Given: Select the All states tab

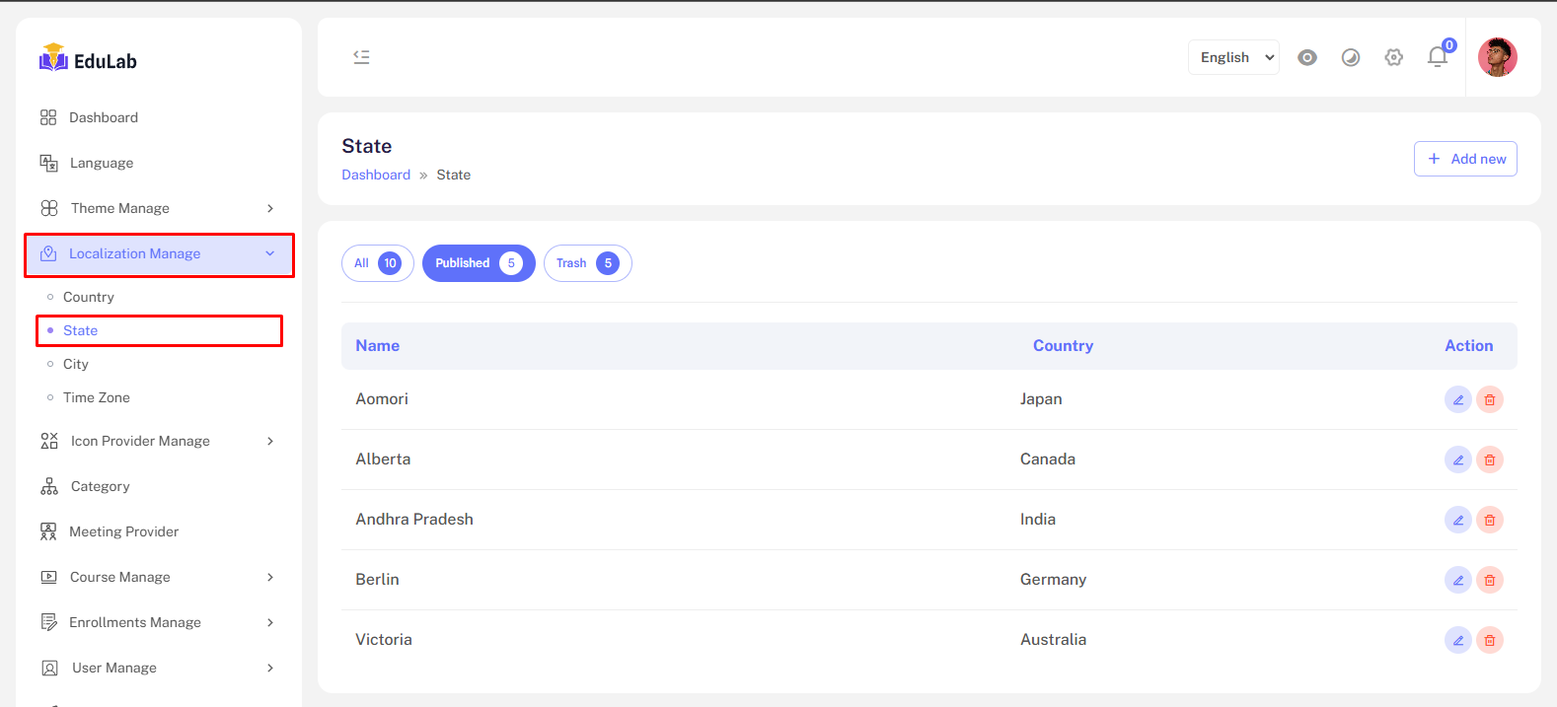Looking at the screenshot, I should click(x=377, y=263).
